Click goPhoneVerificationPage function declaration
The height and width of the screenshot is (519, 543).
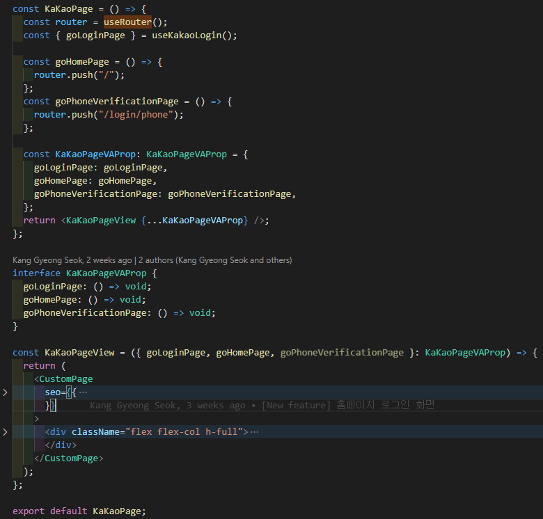(127, 102)
